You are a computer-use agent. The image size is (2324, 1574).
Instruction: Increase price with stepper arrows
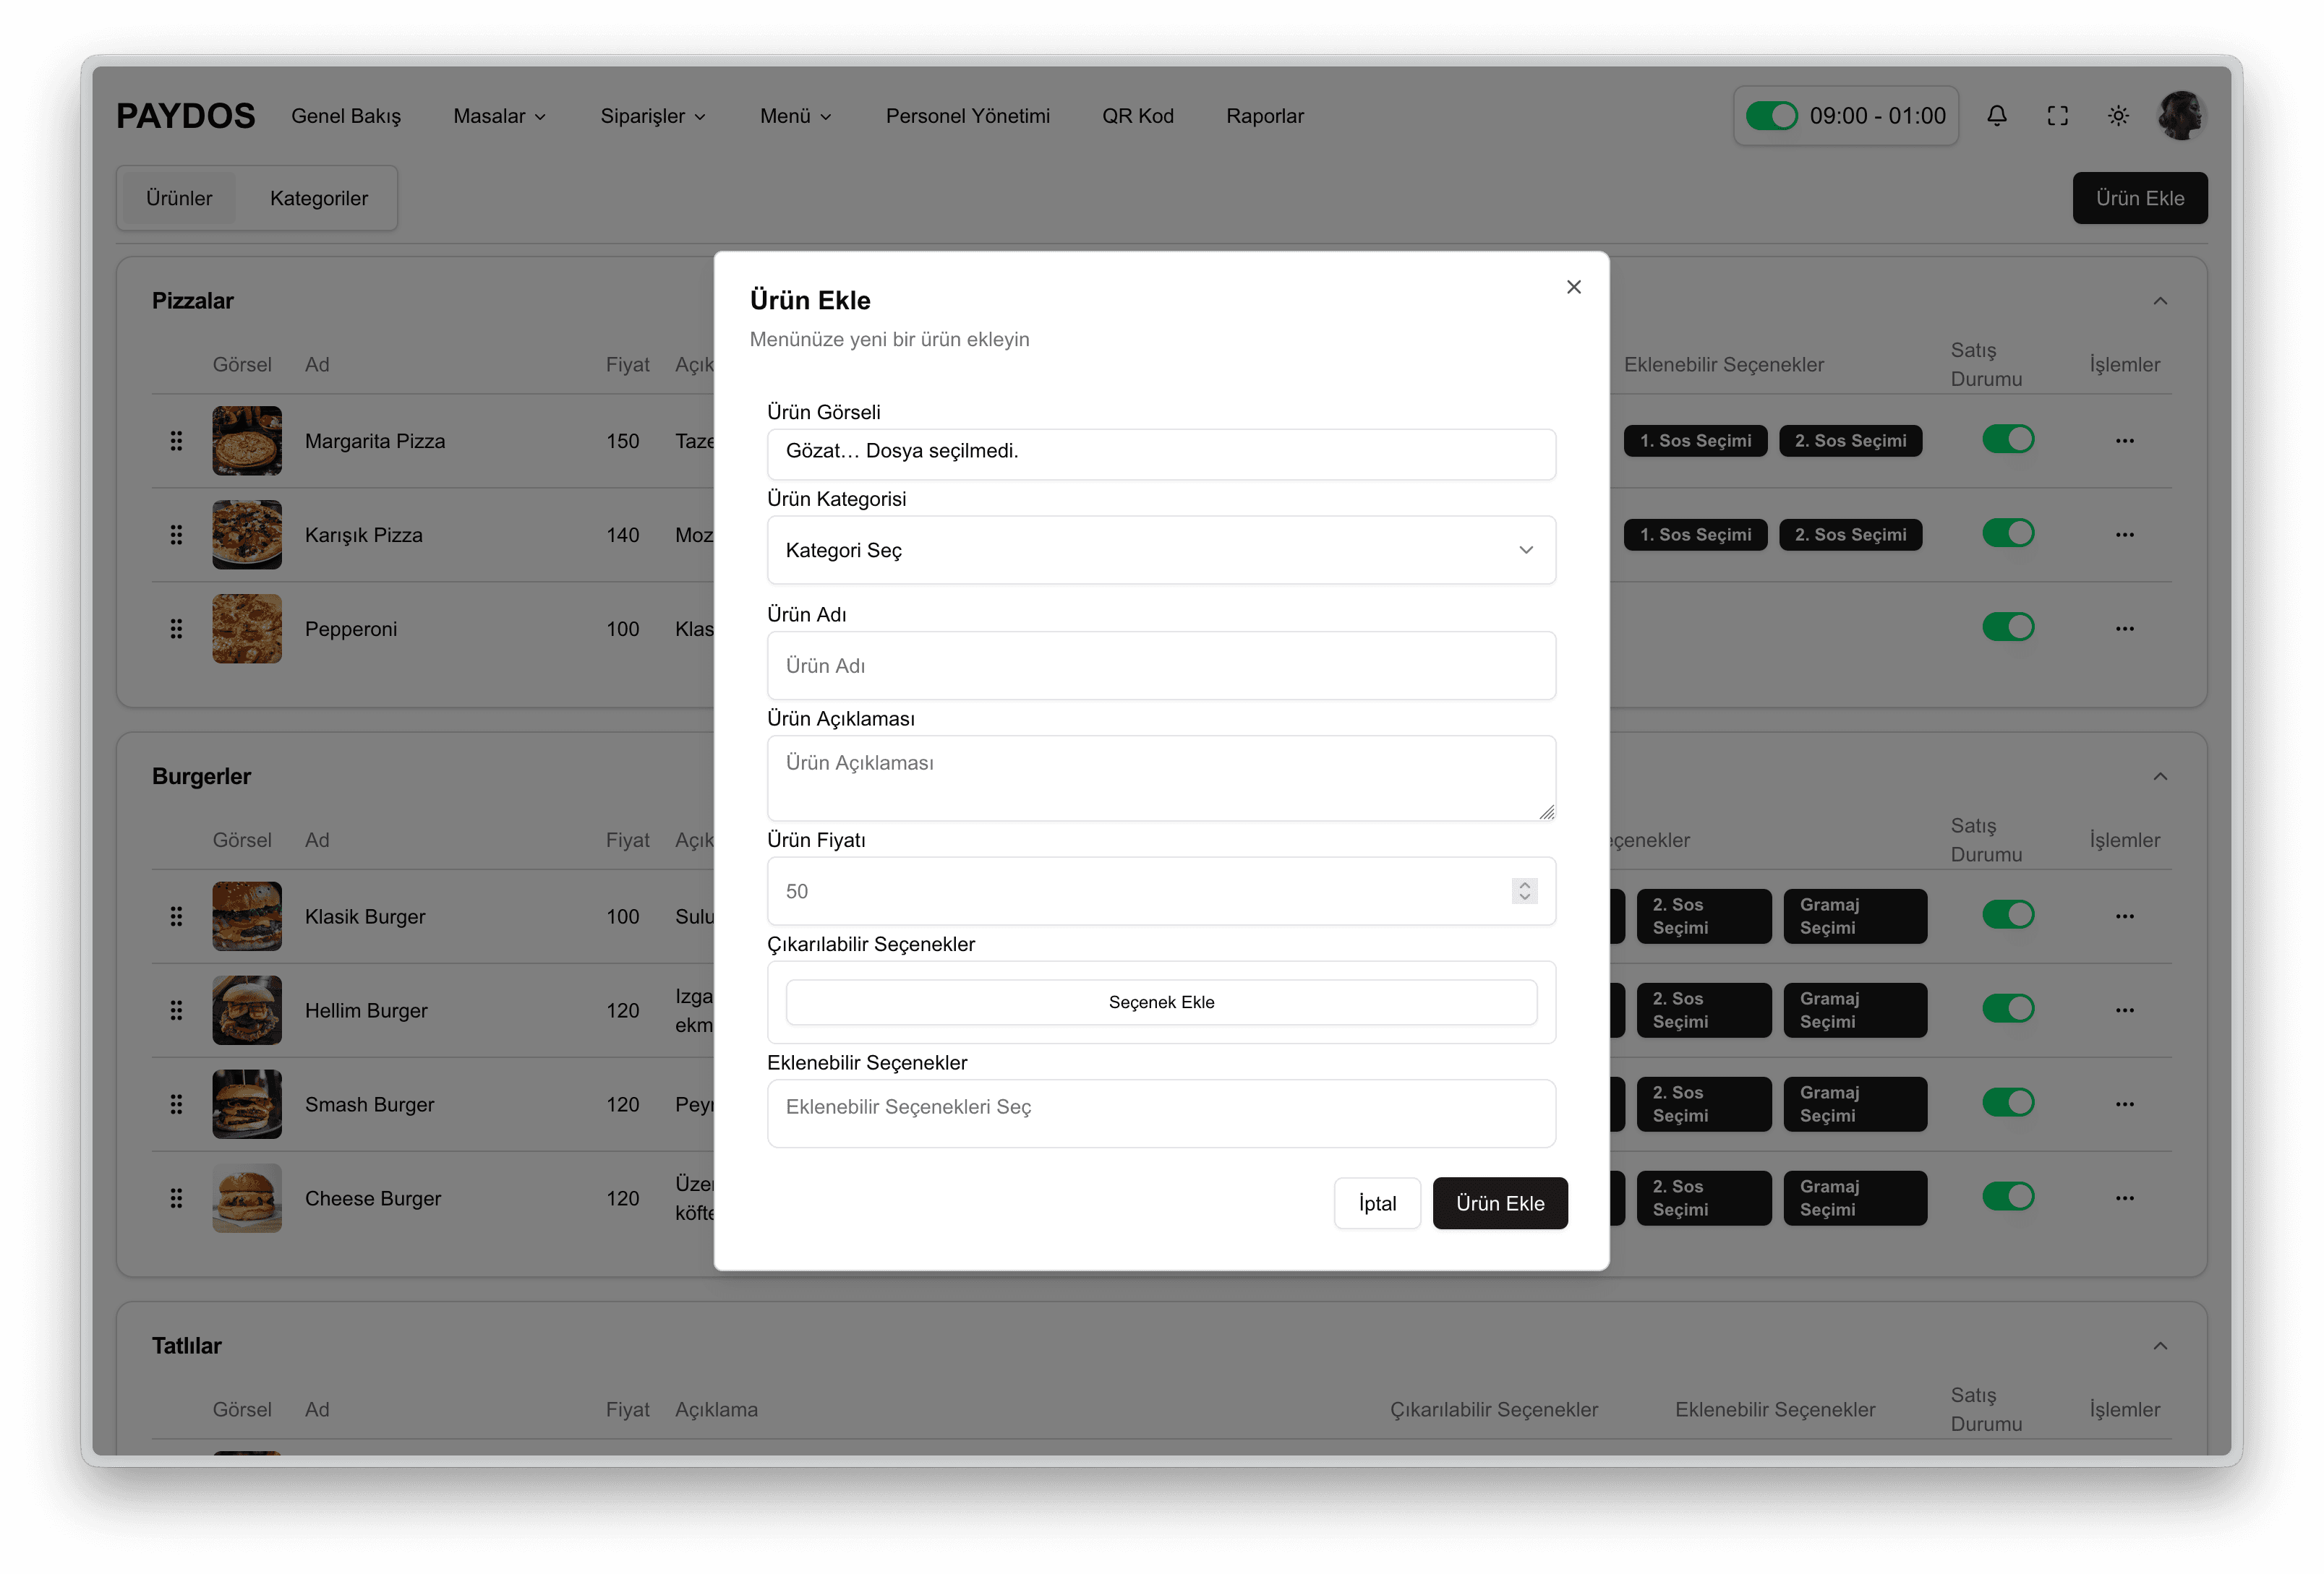point(1524,885)
